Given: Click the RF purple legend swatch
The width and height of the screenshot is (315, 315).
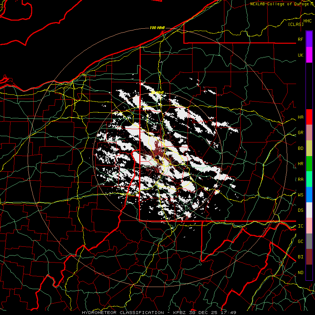Looking at the screenshot, I should pyautogui.click(x=309, y=39).
